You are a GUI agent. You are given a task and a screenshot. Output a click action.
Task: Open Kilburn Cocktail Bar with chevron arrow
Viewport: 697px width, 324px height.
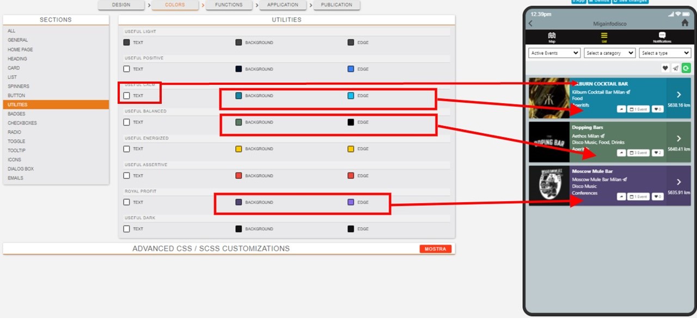(x=678, y=95)
